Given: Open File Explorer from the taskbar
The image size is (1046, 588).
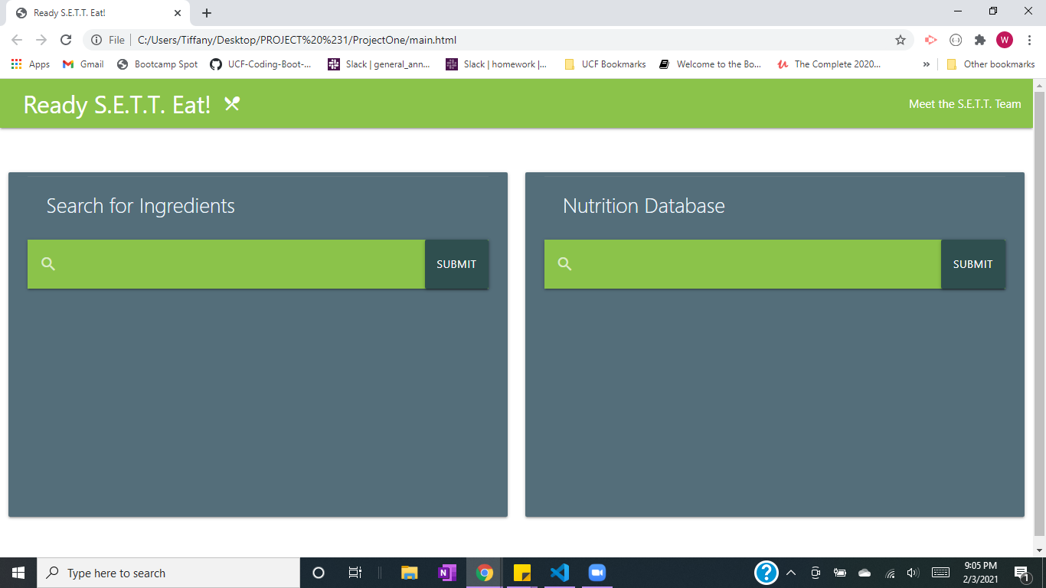Looking at the screenshot, I should [410, 573].
